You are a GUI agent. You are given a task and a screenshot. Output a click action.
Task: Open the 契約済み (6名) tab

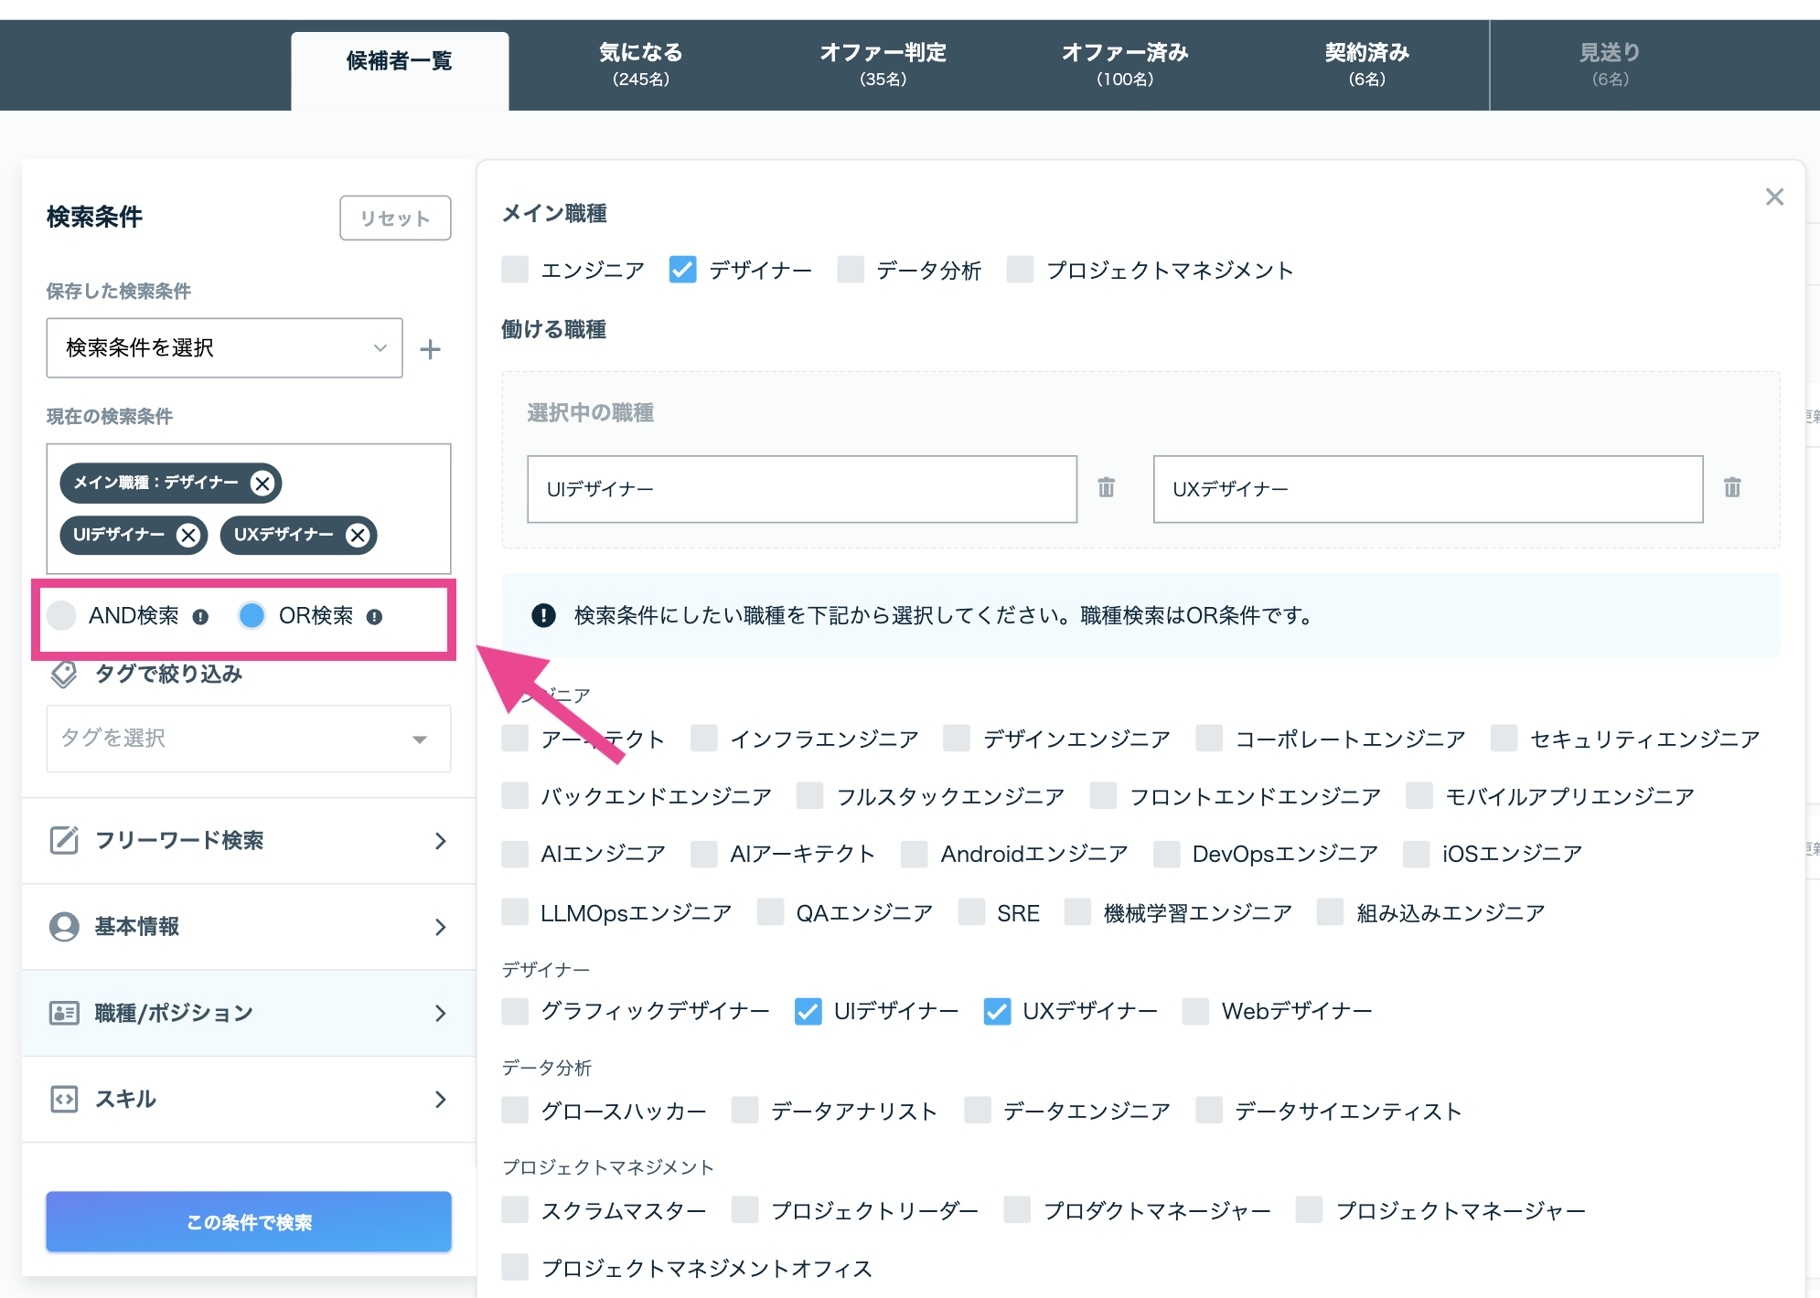tap(1366, 65)
